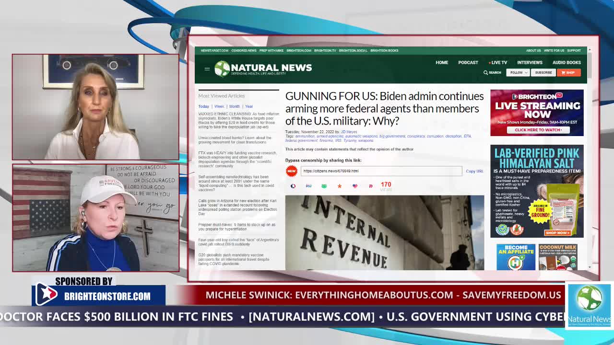
Task: Click the Become An Affiliate ad
Action: pyautogui.click(x=516, y=257)
